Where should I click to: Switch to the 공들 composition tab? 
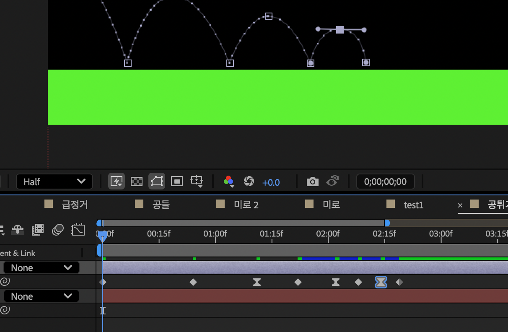tap(161, 205)
